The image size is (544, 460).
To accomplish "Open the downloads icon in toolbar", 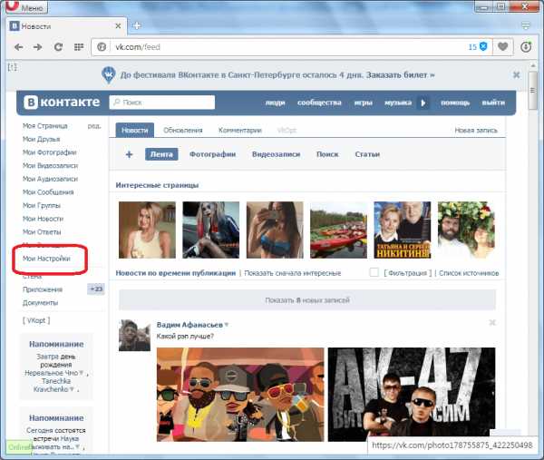I will (526, 47).
